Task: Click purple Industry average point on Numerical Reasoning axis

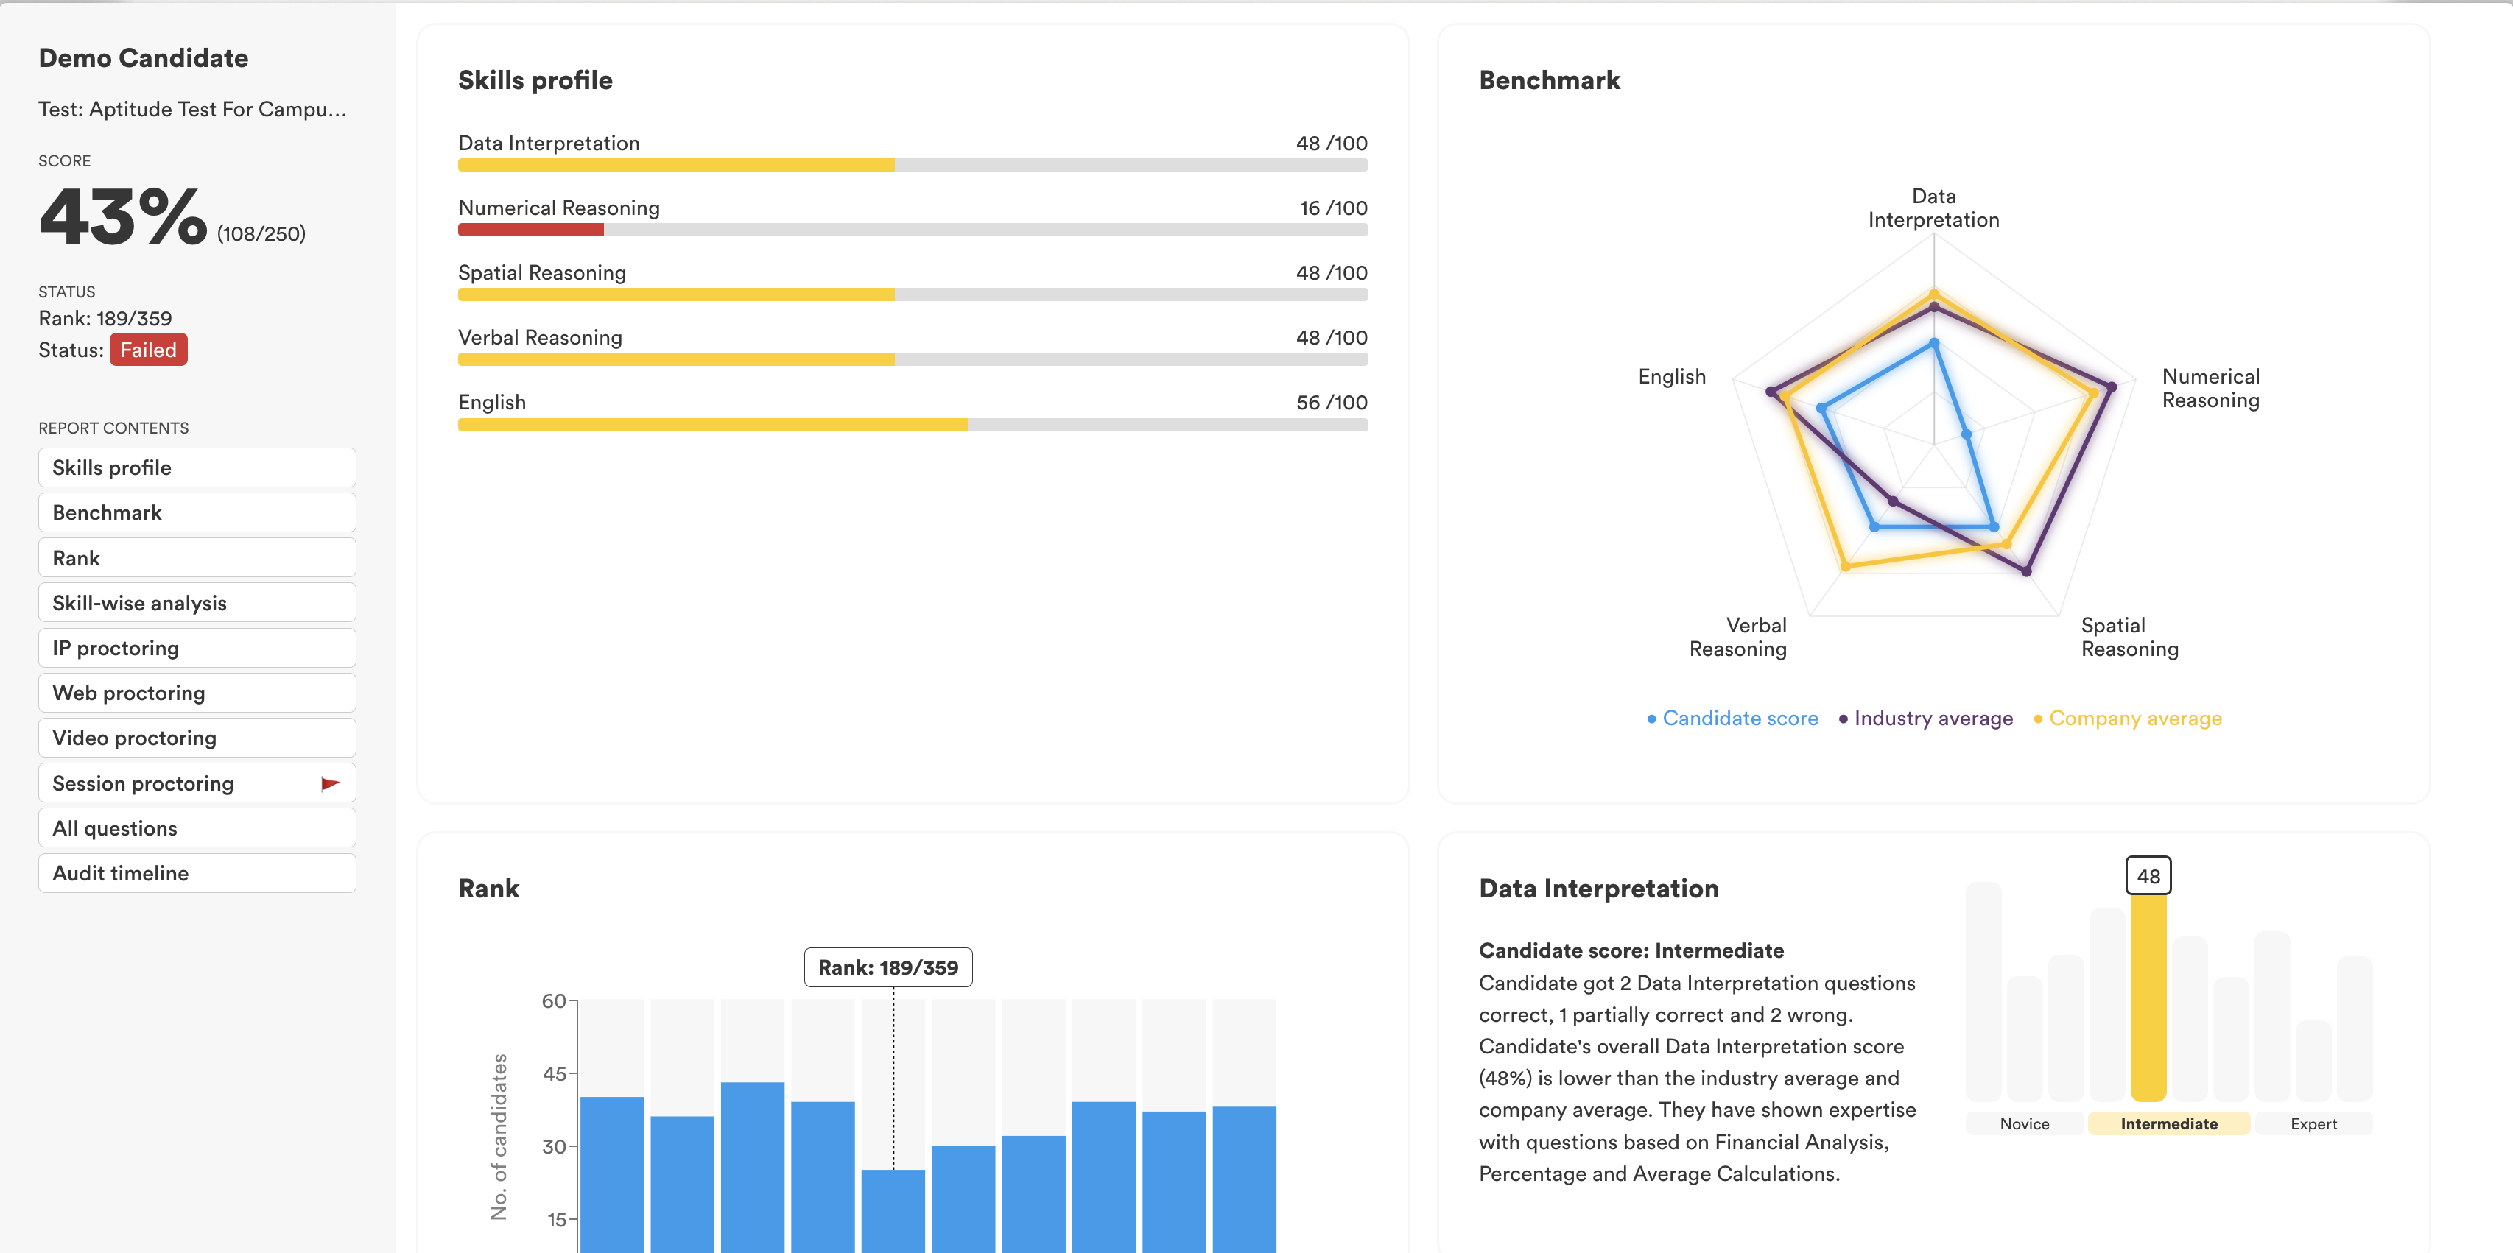Action: pyautogui.click(x=2111, y=387)
